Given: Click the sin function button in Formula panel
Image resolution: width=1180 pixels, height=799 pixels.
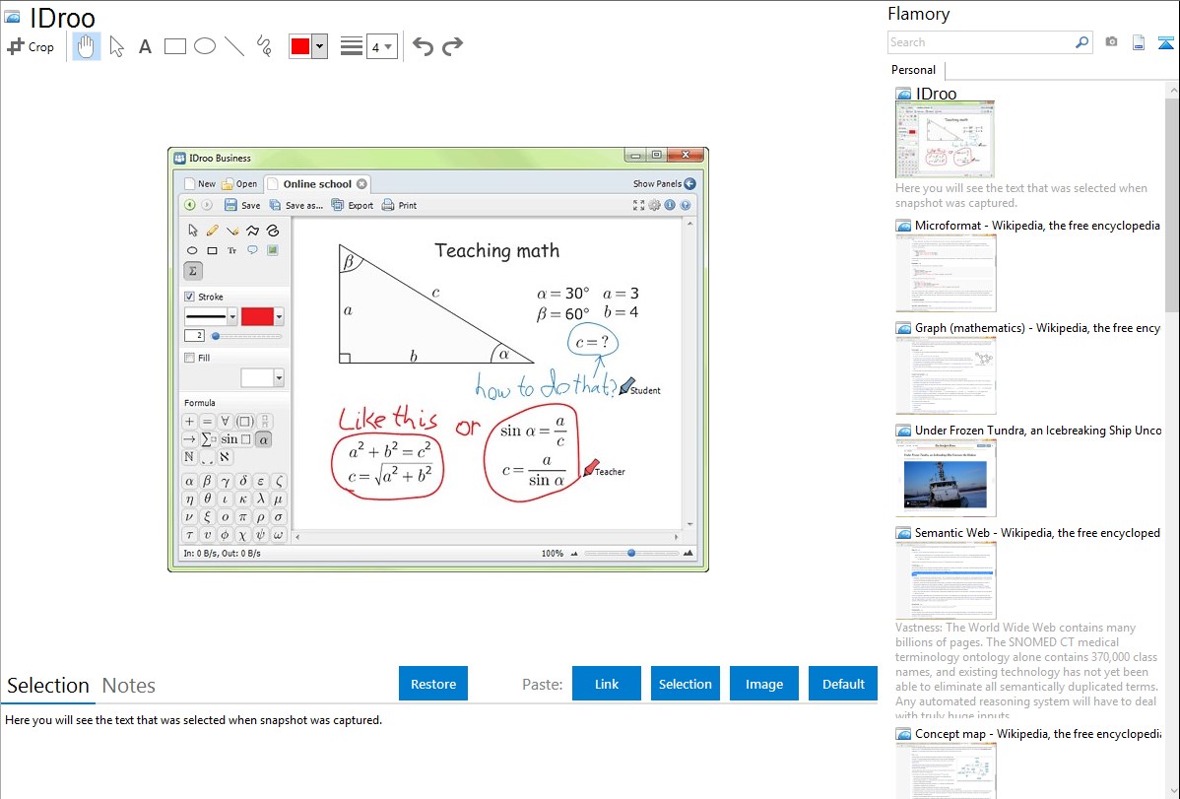Looking at the screenshot, I should 235,439.
